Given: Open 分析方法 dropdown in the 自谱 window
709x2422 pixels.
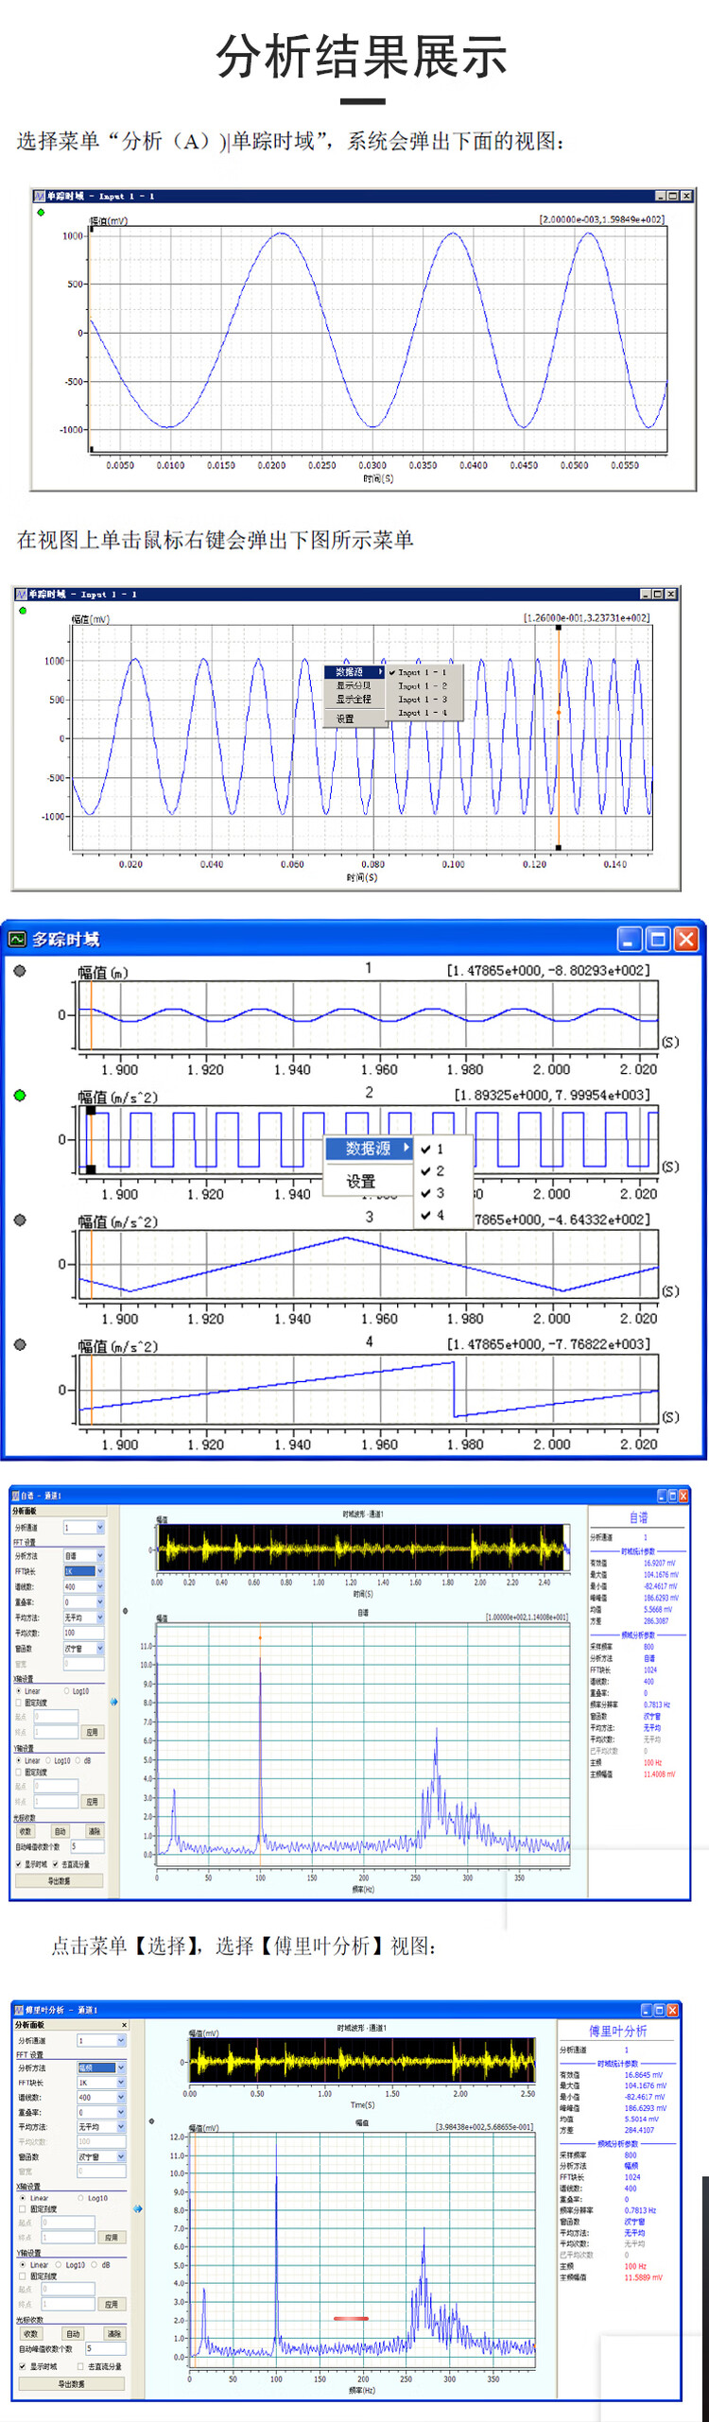Looking at the screenshot, I should click(84, 1555).
